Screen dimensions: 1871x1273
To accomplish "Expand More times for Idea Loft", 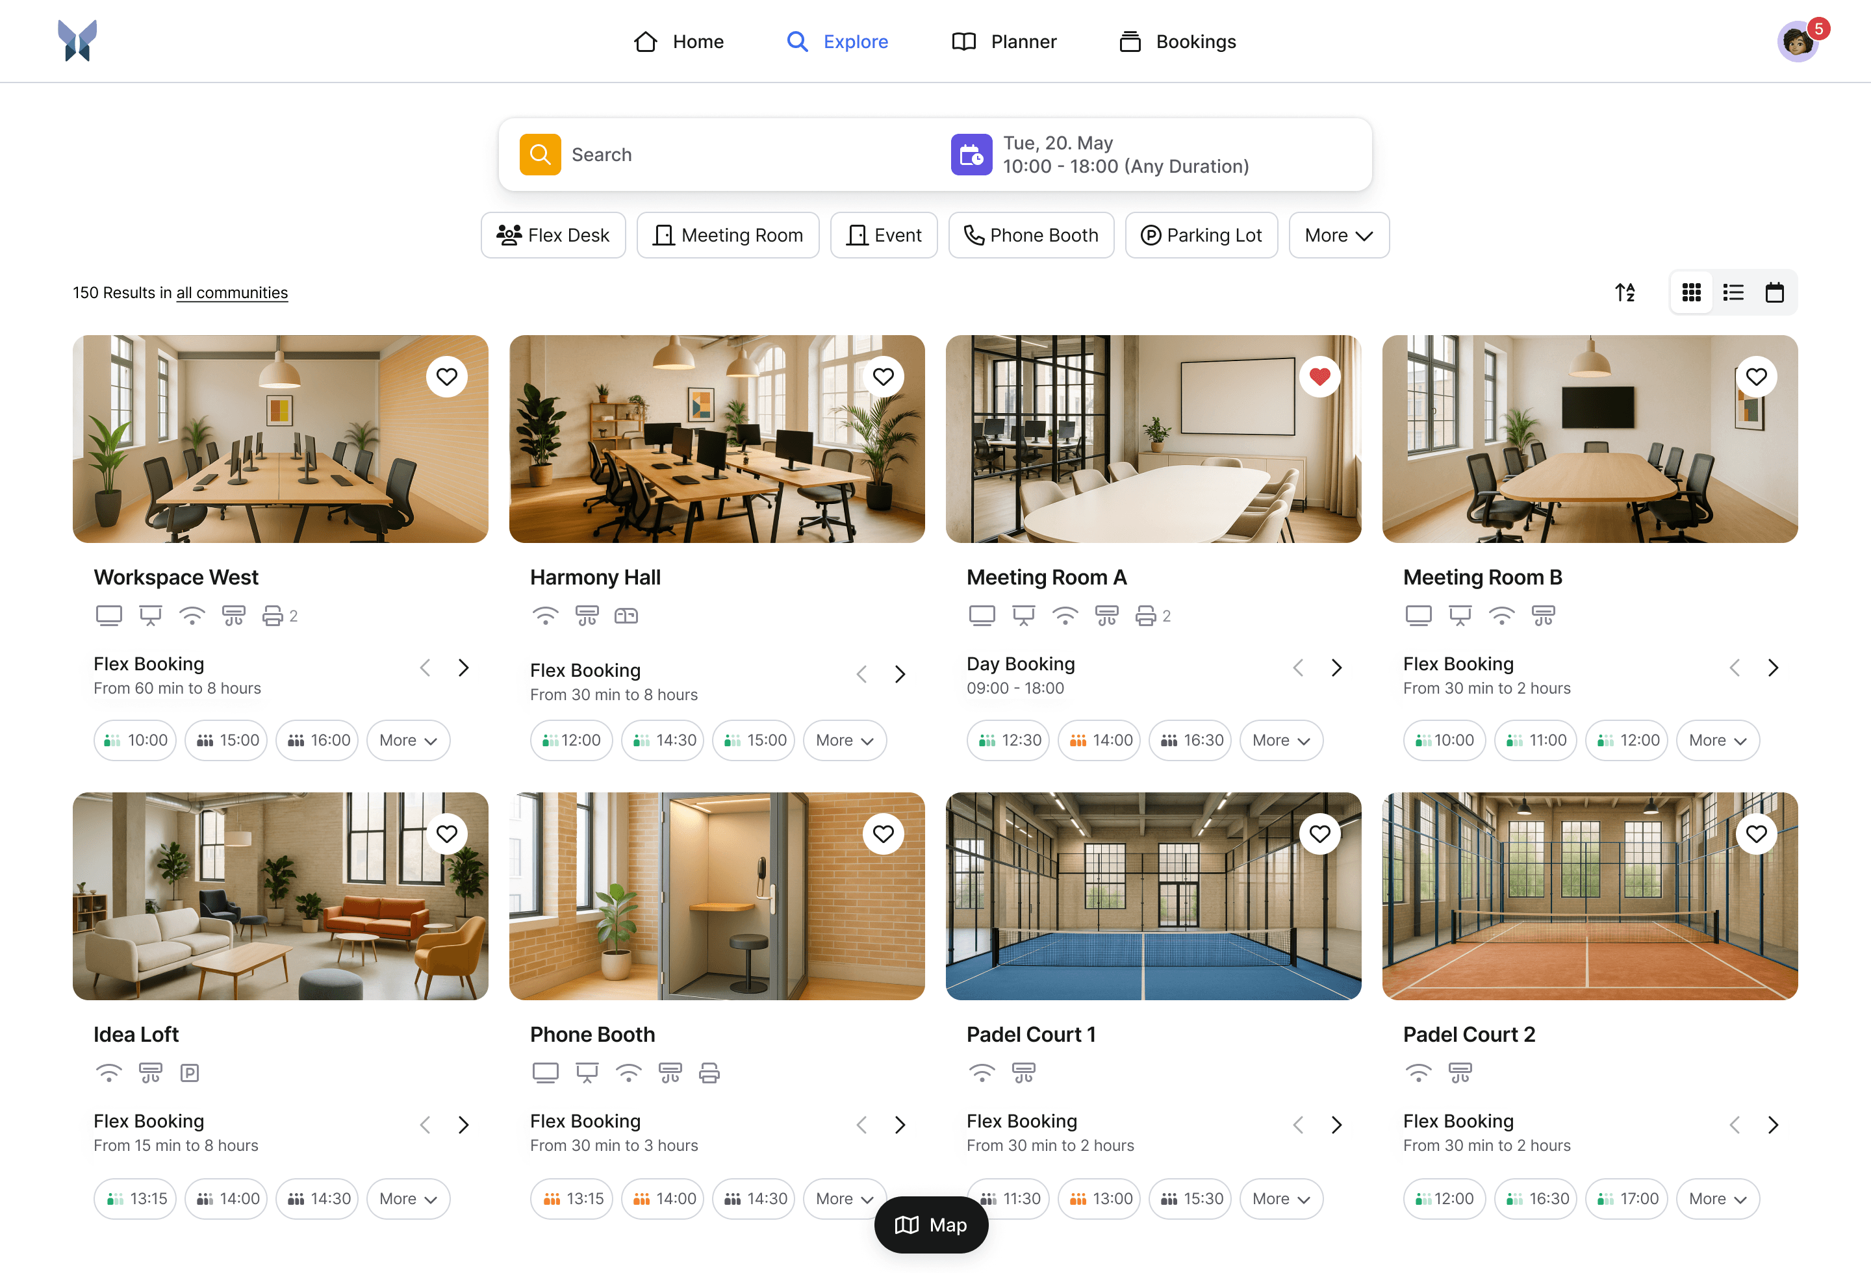I will coord(408,1198).
